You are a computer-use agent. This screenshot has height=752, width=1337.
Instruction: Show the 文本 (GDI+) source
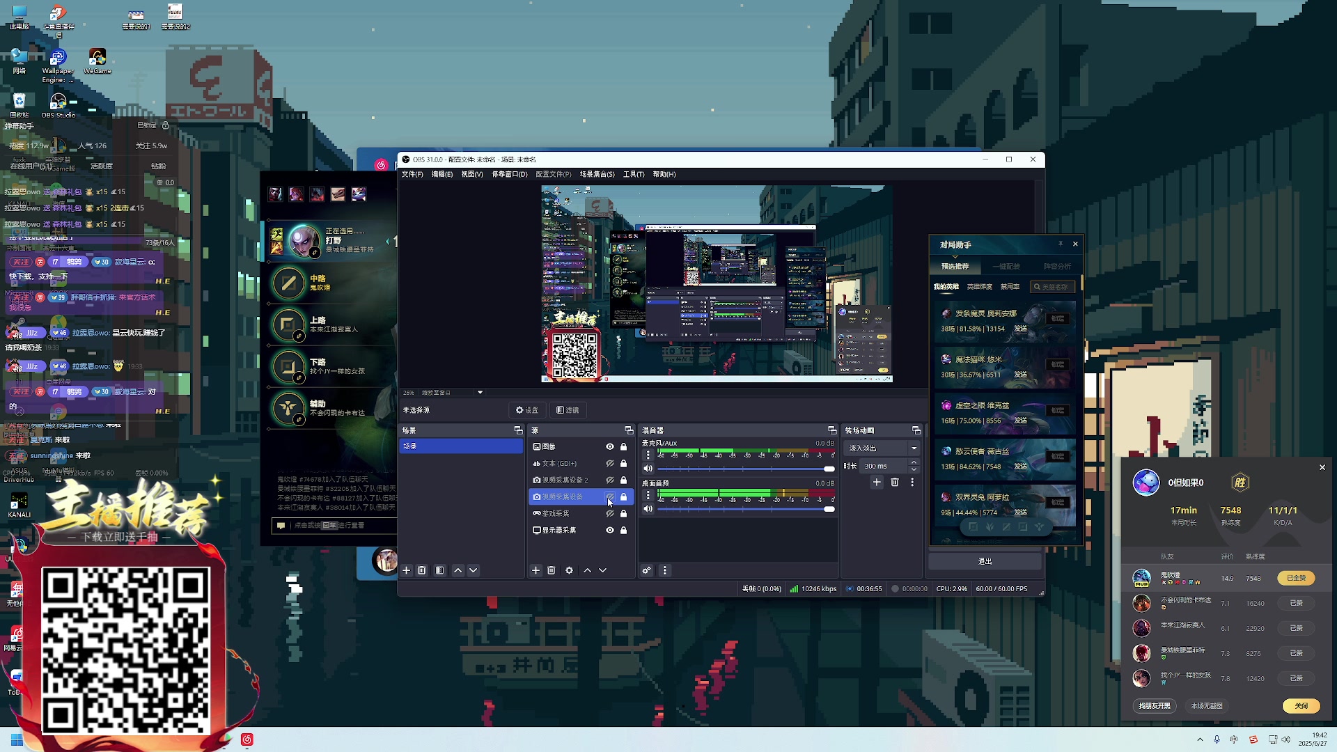(x=610, y=464)
